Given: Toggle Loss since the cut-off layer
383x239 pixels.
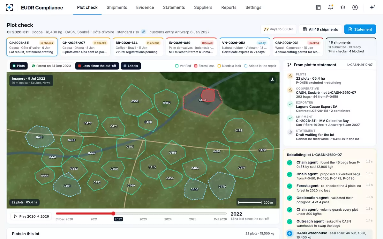Looking at the screenshot, I should [97, 66].
